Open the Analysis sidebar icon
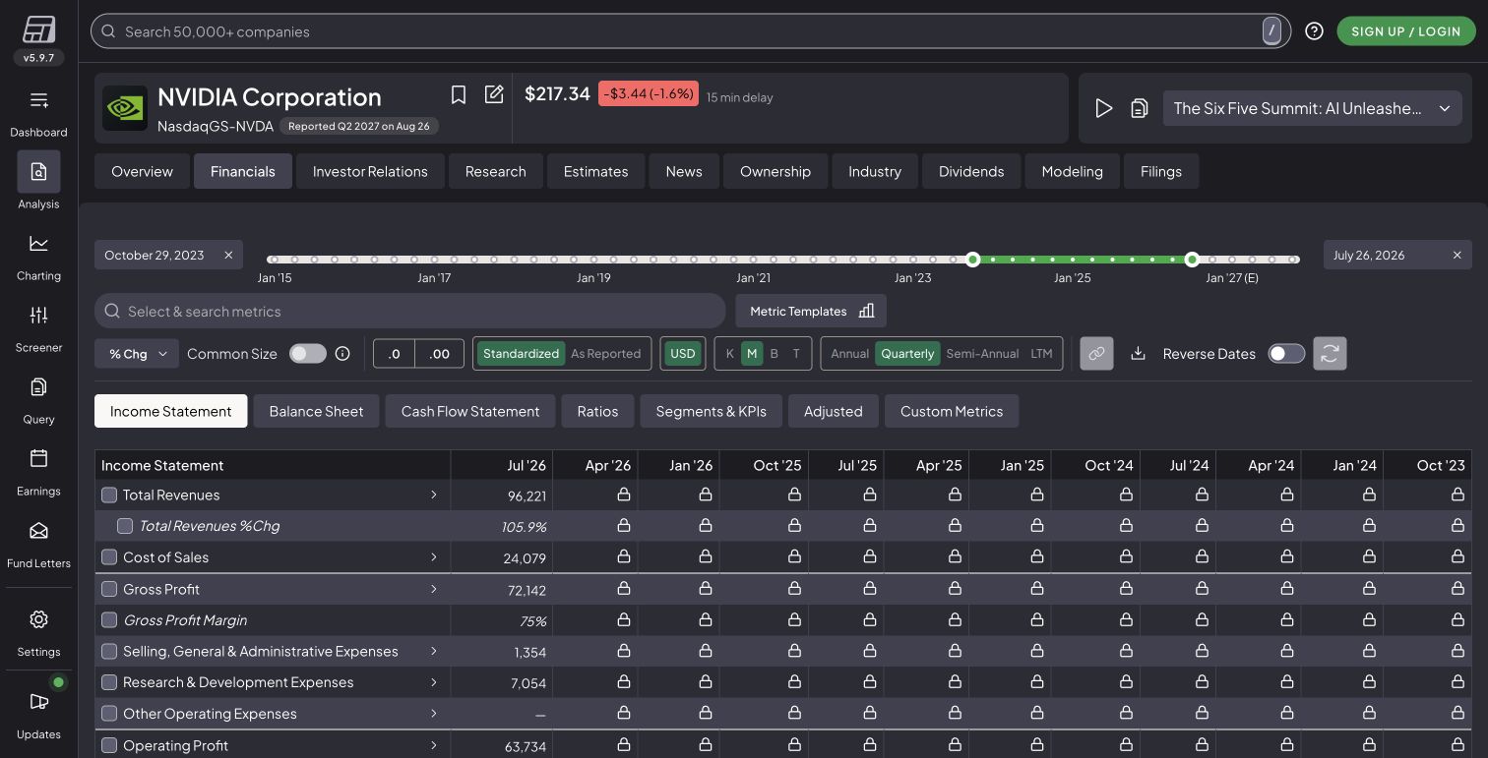The image size is (1488, 758). (38, 171)
